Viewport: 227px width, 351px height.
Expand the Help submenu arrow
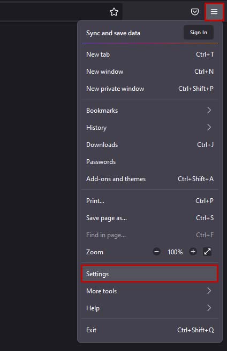[x=209, y=308]
